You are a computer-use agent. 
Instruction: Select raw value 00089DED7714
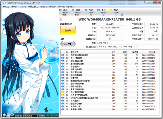click(x=149, y=106)
